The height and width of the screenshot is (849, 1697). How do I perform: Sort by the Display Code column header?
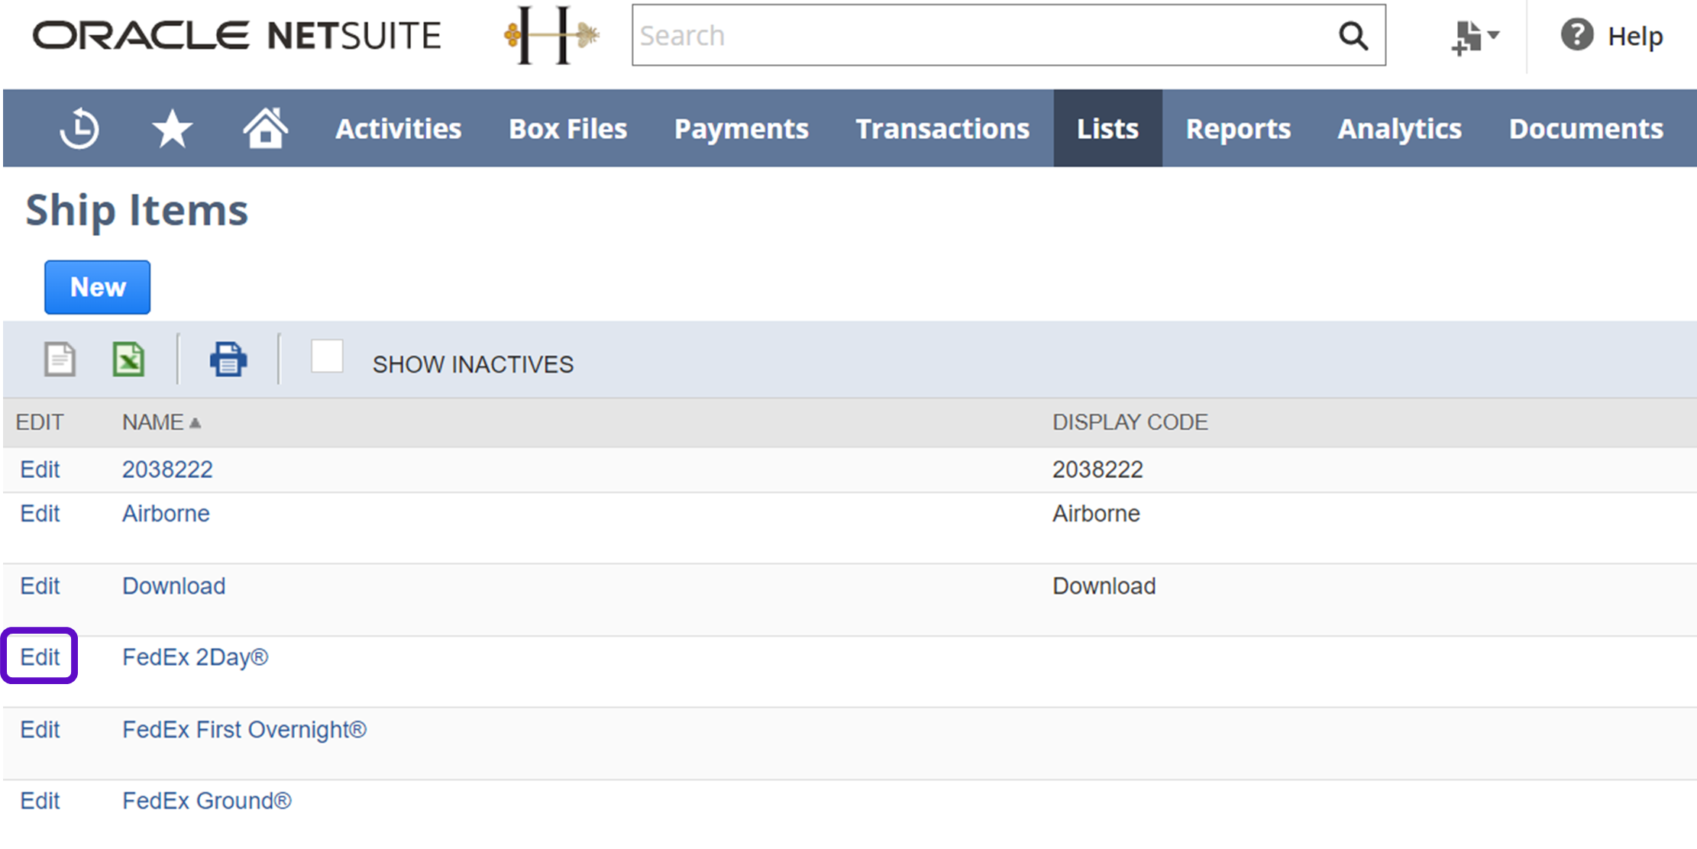tap(1130, 422)
